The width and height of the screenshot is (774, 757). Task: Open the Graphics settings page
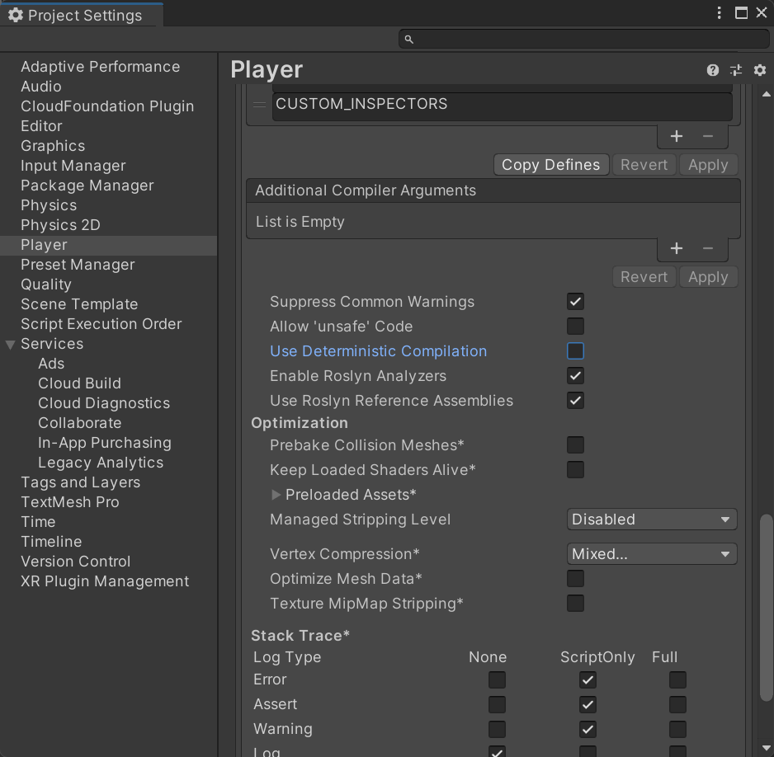(53, 145)
